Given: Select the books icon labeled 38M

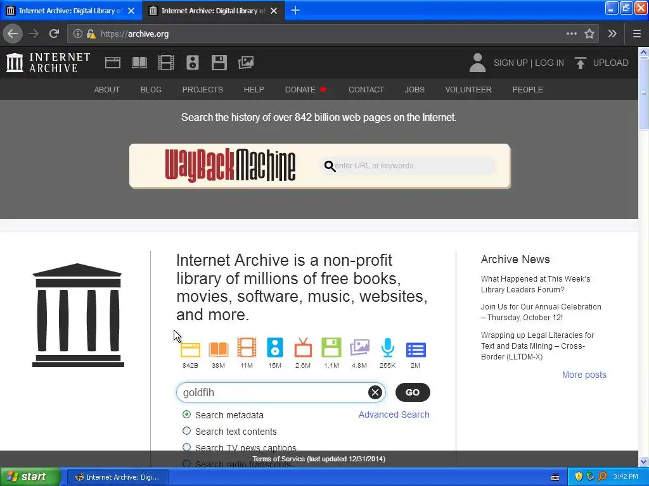Looking at the screenshot, I should click(x=219, y=349).
